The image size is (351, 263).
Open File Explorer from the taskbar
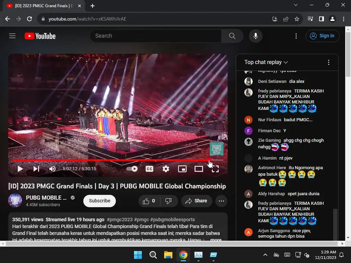[x=168, y=255]
